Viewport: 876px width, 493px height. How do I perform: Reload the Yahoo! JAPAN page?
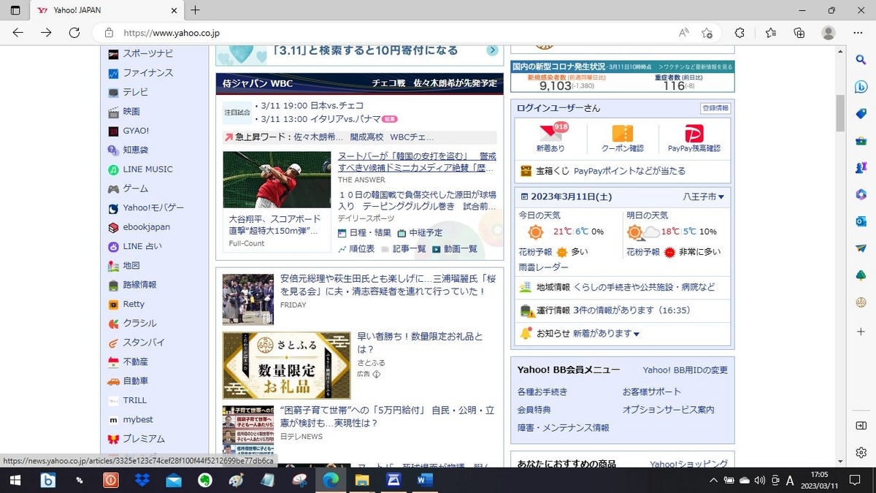(x=74, y=32)
